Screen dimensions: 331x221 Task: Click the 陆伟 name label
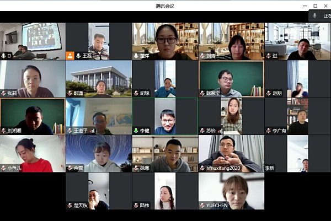click(x=145, y=206)
